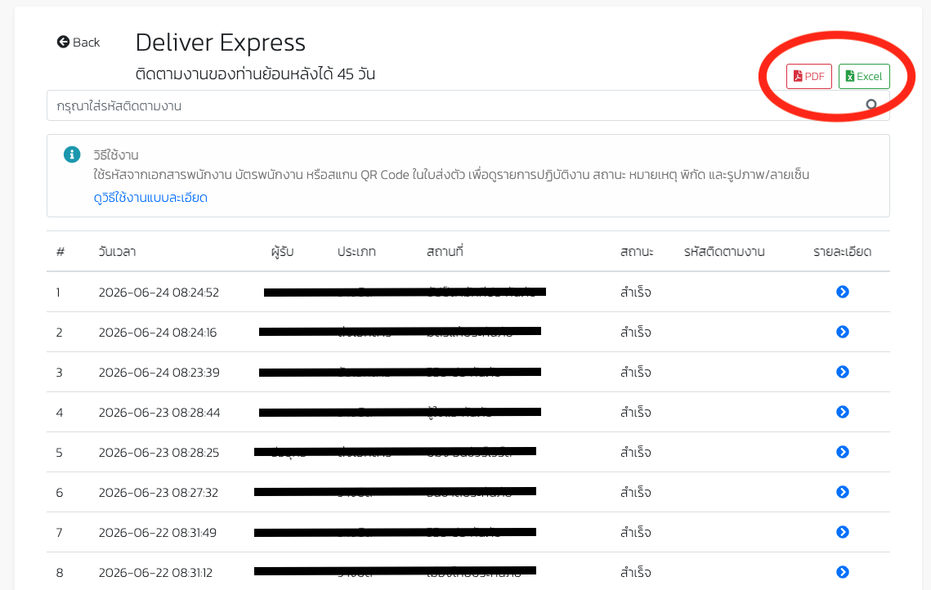Select the date 2026-06-24 08:23:39

(x=159, y=372)
